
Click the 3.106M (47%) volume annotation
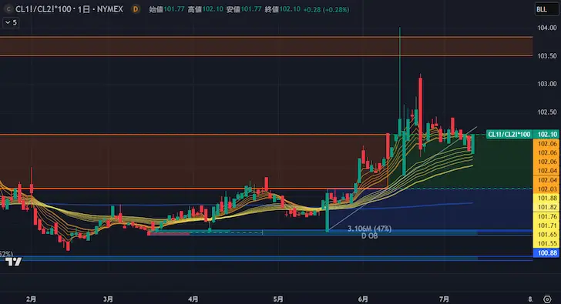[x=369, y=229]
